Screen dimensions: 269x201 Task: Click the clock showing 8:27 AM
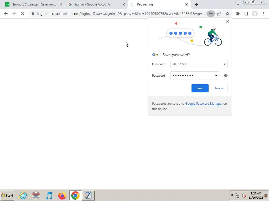[256, 193]
